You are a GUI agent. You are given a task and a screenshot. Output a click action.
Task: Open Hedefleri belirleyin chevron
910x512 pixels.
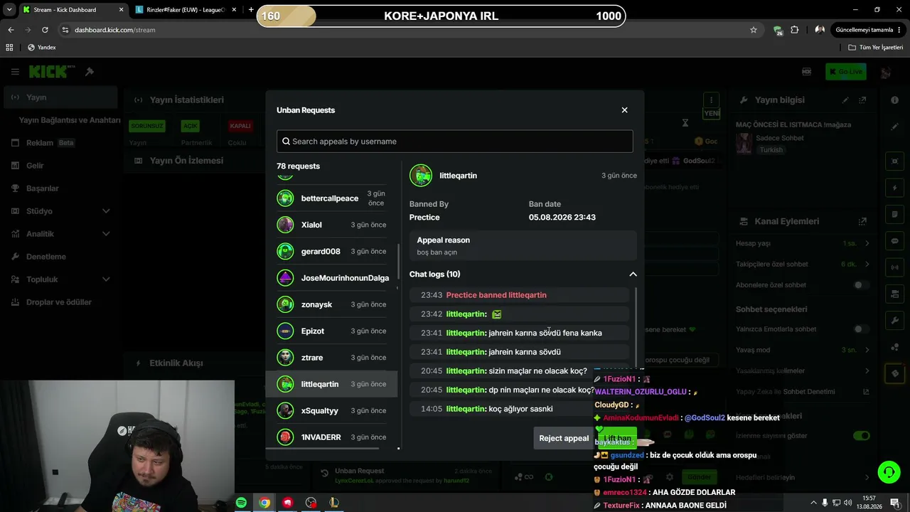click(867, 477)
